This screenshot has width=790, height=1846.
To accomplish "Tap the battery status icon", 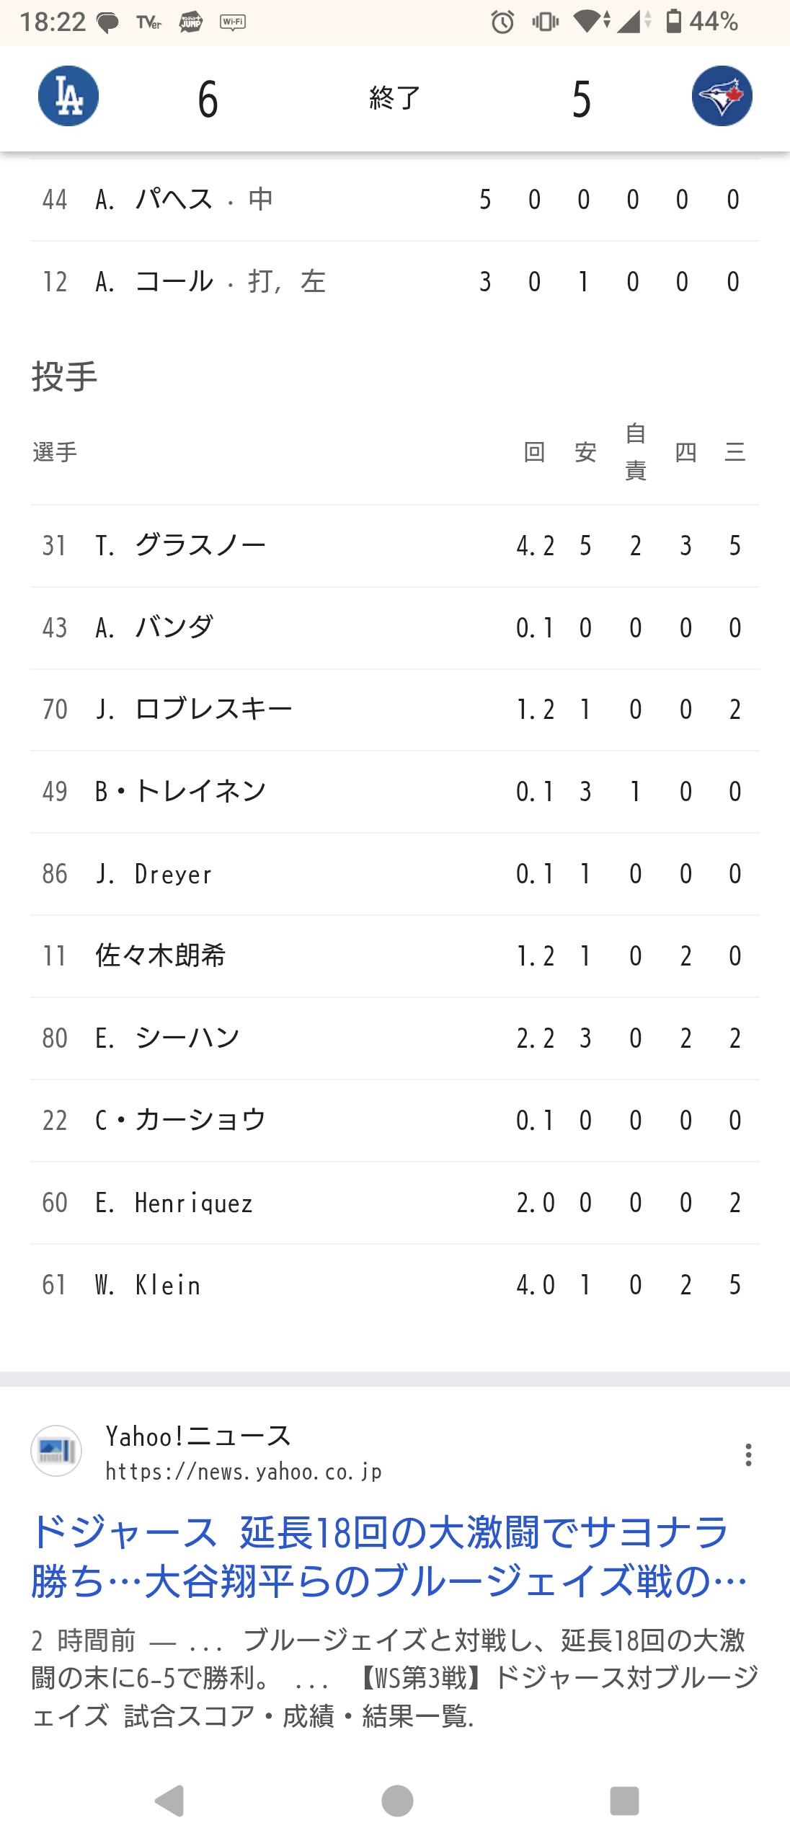I will (x=674, y=22).
